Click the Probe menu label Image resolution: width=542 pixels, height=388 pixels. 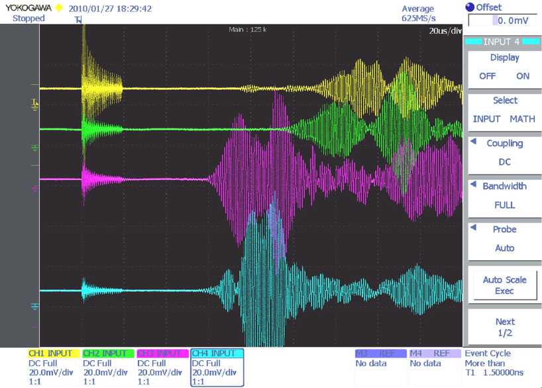[505, 229]
